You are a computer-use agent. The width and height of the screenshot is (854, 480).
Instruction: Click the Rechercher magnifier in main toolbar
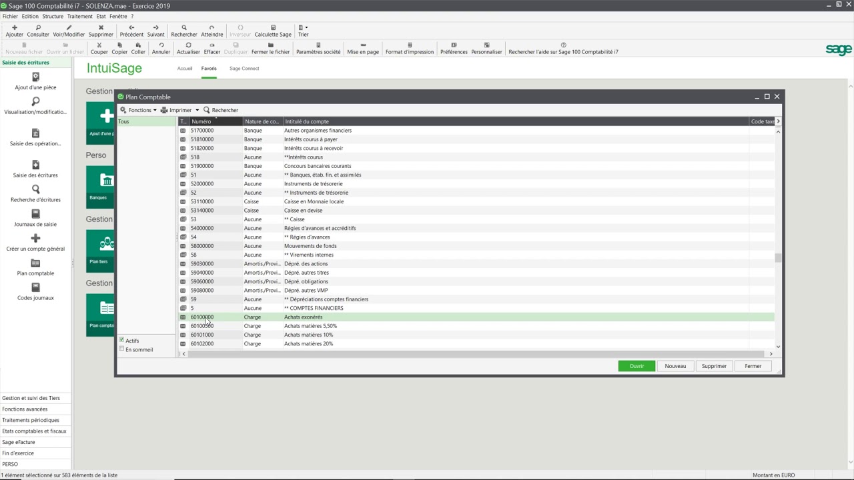(184, 31)
